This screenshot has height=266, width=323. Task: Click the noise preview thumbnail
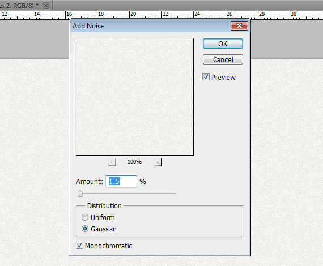click(x=135, y=97)
